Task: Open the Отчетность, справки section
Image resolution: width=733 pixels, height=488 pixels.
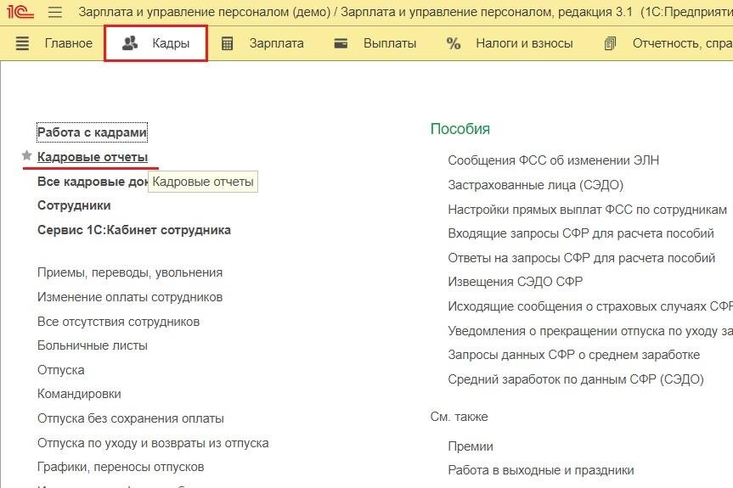Action: click(x=683, y=43)
